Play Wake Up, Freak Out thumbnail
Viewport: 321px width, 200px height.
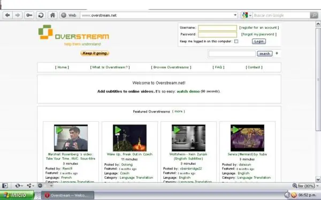click(x=129, y=138)
